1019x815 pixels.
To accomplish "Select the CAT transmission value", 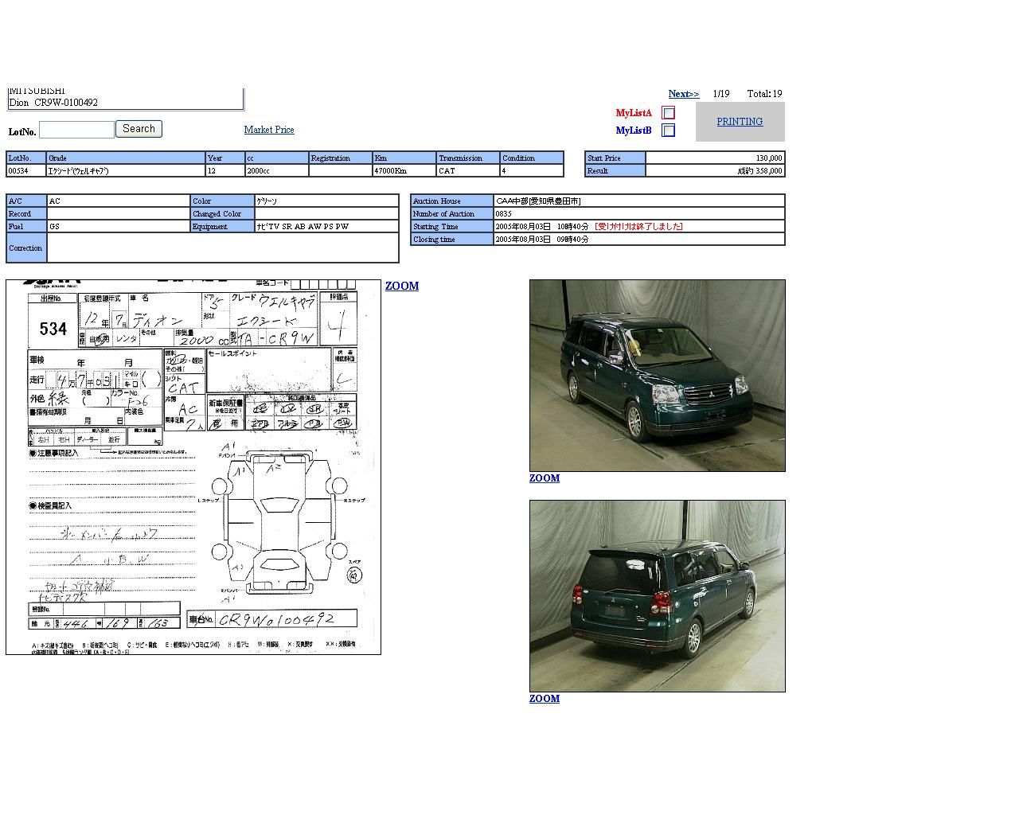I will point(468,171).
